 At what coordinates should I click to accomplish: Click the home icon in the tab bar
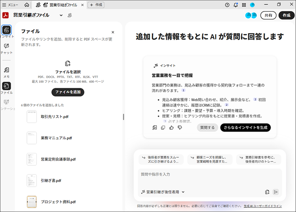(x=27, y=5)
